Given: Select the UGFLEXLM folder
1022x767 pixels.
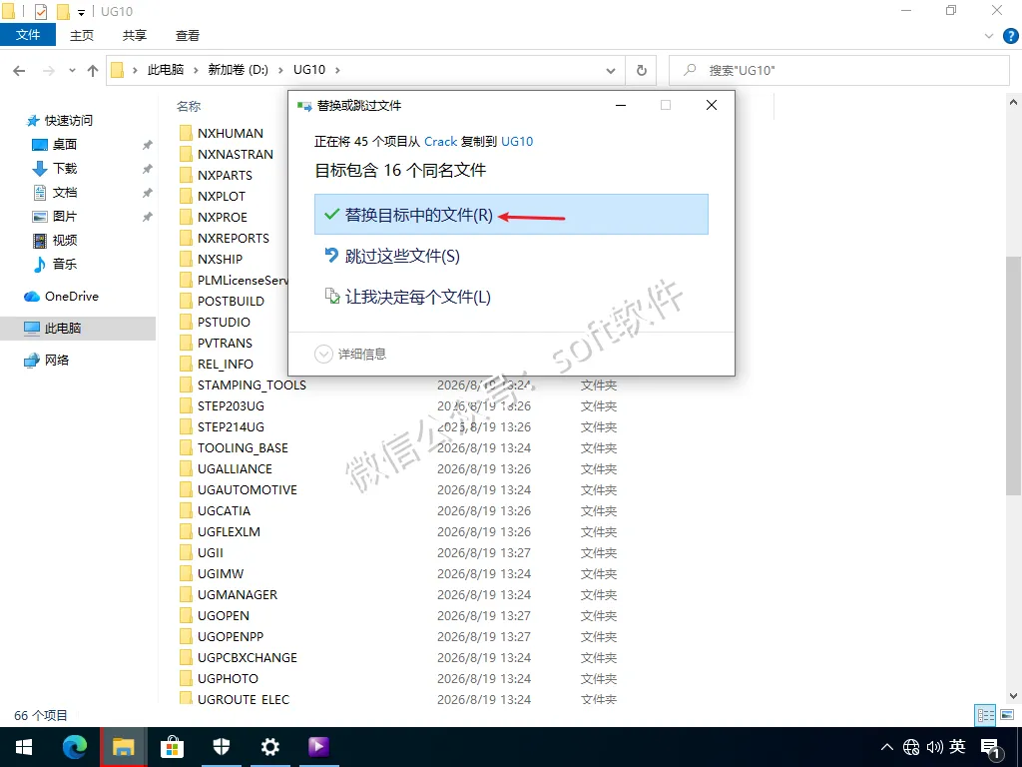Looking at the screenshot, I should pyautogui.click(x=229, y=531).
